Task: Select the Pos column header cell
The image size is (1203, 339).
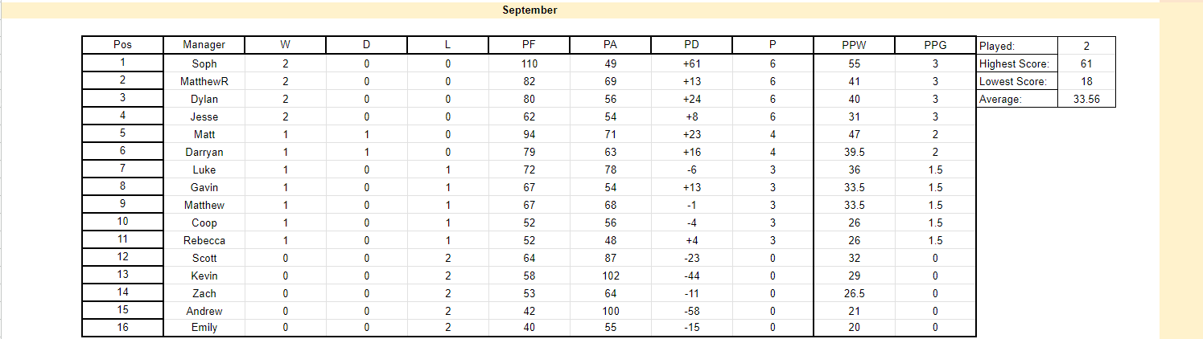Action: pos(122,45)
